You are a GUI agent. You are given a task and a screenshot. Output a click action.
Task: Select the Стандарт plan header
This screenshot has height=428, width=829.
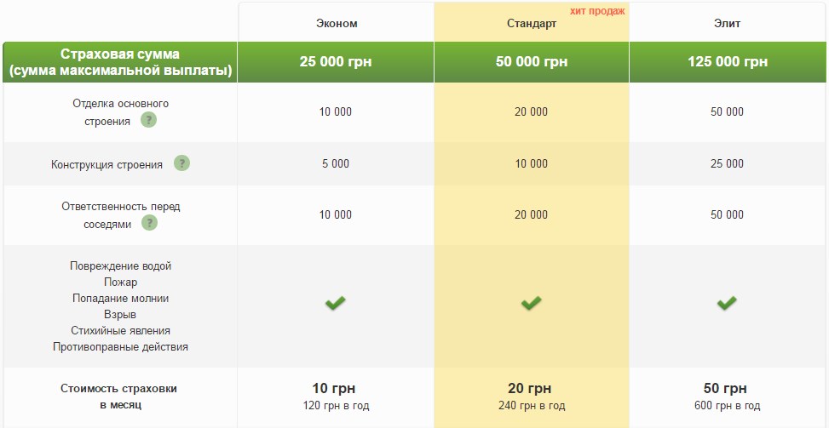(532, 24)
